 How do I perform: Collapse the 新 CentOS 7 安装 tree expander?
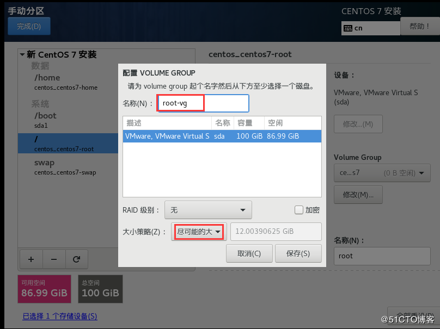tap(22, 54)
